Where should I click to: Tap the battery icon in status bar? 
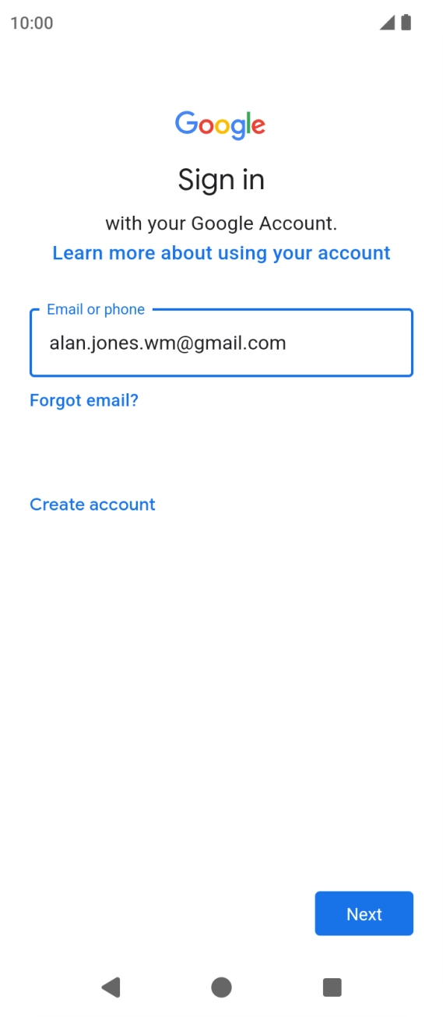tap(406, 23)
